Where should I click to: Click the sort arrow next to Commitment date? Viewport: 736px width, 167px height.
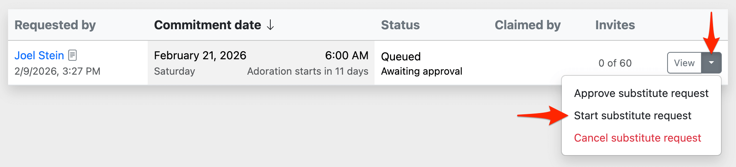[270, 25]
